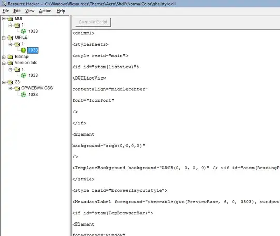Click gear icon of 1033 under CPWEBVW.CSS
The width and height of the screenshot is (280, 236).
coord(23,95)
